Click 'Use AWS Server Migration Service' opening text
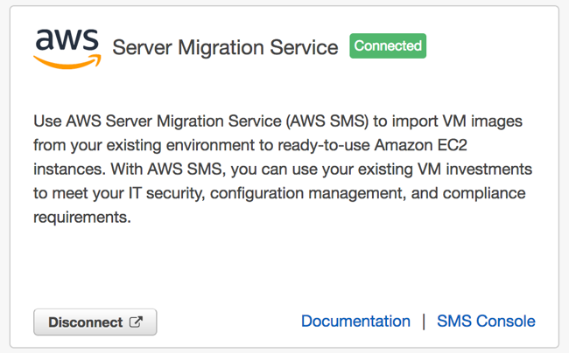The height and width of the screenshot is (353, 569). tap(157, 121)
